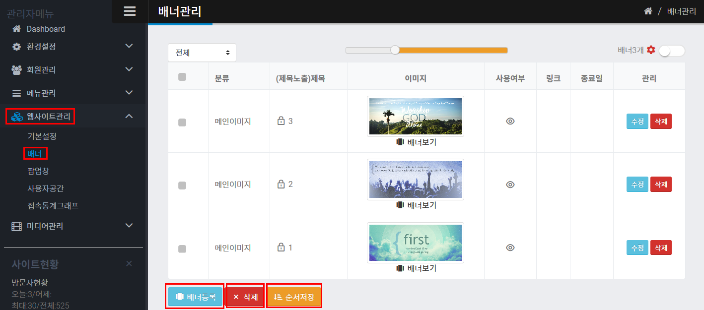The image size is (704, 310).
Task: Click the home icon in breadcrumb
Action: tap(648, 11)
